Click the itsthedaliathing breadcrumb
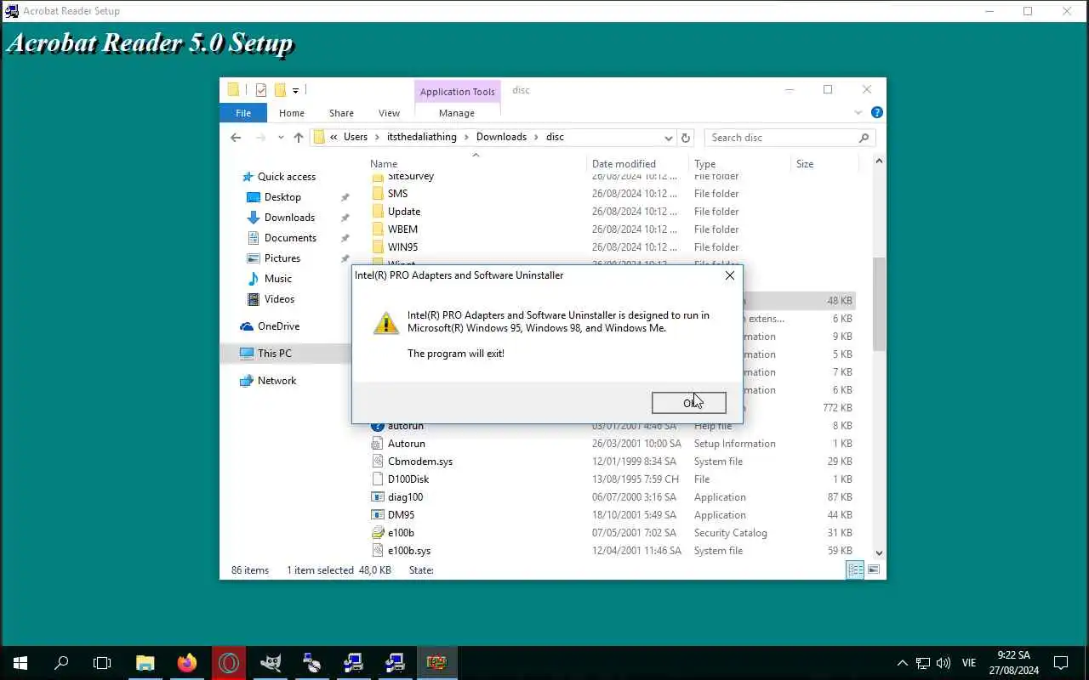This screenshot has height=680, width=1089. coord(422,137)
